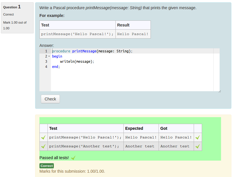Click line number 4 in the editor gutter
Screen dimensions: 234x177
pos(46,67)
